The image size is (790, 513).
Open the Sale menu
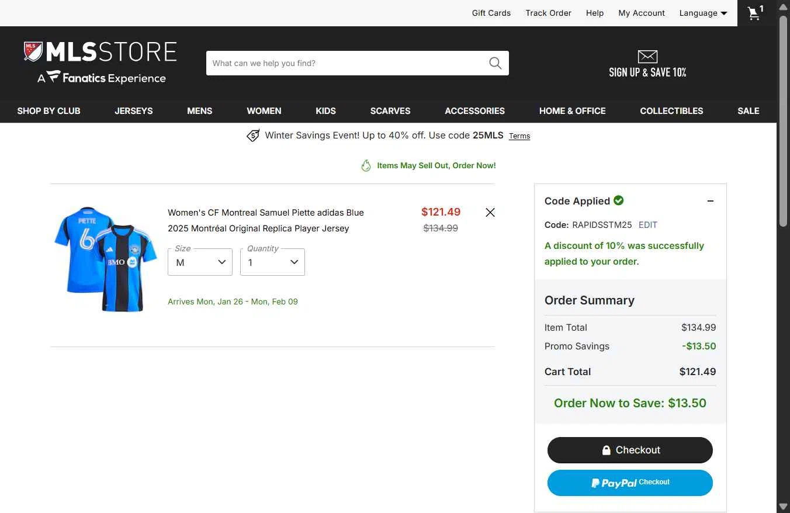[x=749, y=111]
